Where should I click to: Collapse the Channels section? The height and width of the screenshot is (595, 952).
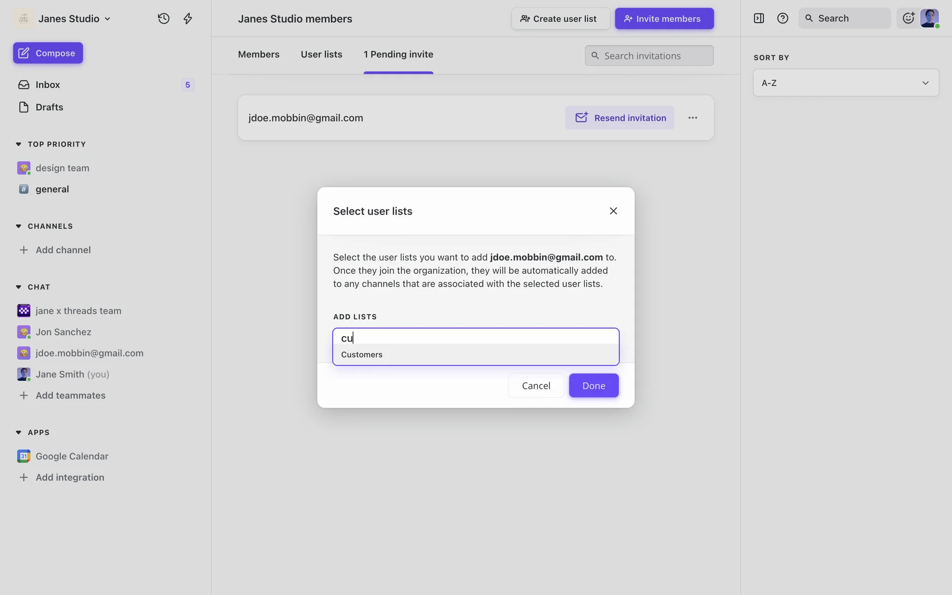point(18,226)
